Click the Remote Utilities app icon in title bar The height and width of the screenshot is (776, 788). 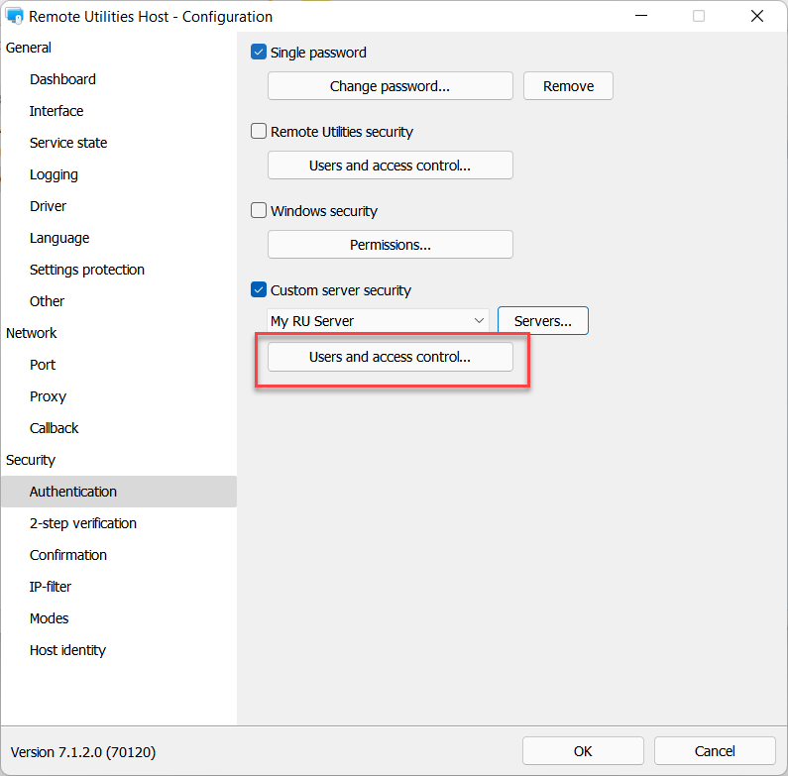coord(15,16)
